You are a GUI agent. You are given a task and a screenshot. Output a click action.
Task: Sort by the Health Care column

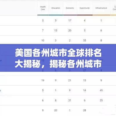click(43, 8)
